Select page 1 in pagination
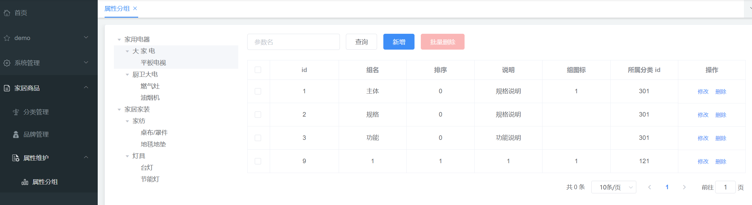Image resolution: width=752 pixels, height=205 pixels. click(x=667, y=187)
